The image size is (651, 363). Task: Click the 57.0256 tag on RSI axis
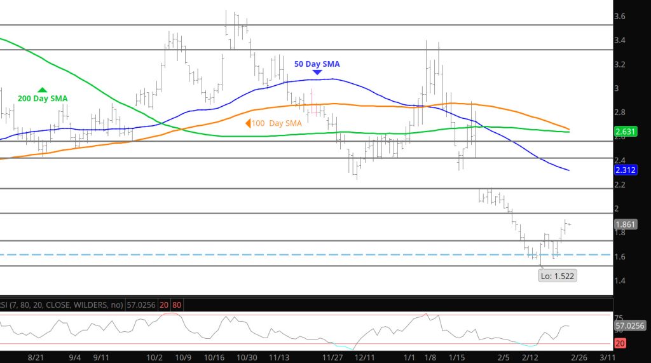click(x=631, y=325)
